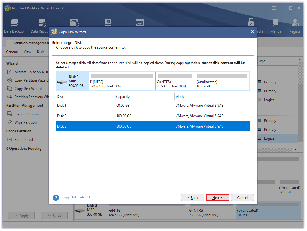Click the help question mark icon

click(56, 198)
